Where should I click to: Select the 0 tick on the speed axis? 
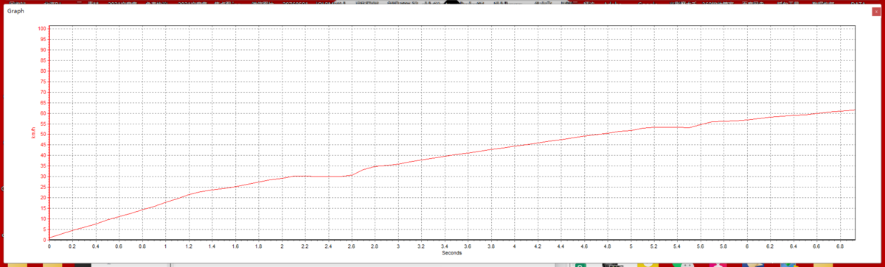tap(45, 240)
